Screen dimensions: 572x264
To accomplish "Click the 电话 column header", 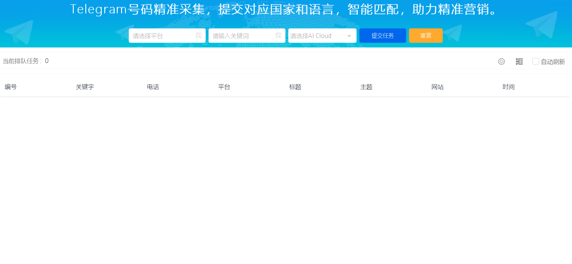I will [x=153, y=87].
